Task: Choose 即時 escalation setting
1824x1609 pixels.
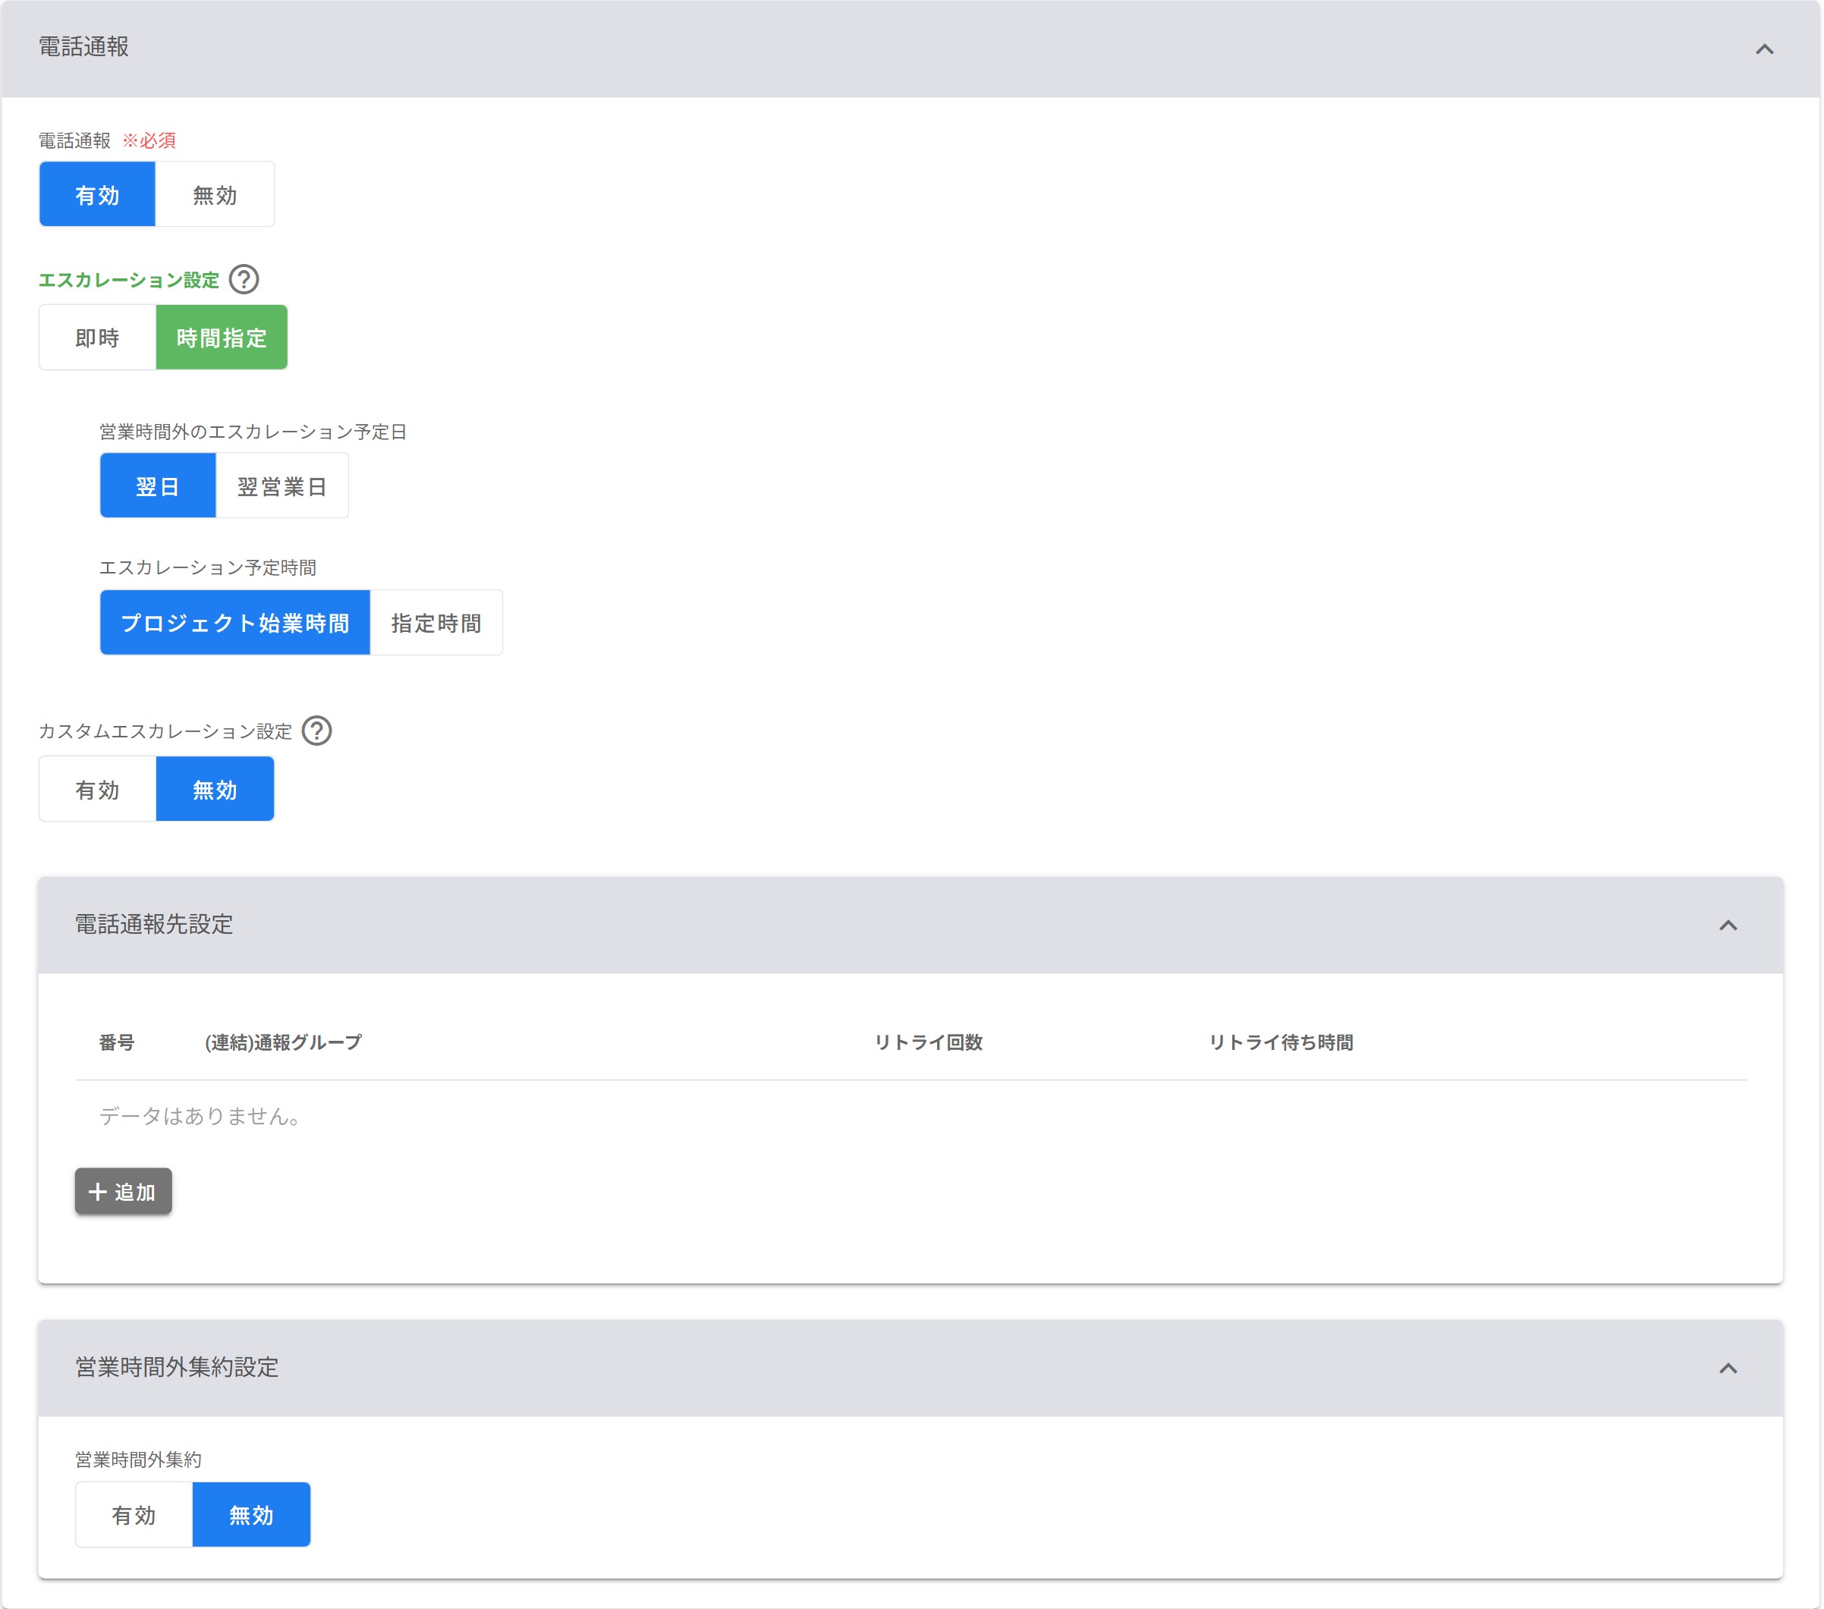Action: coord(97,338)
